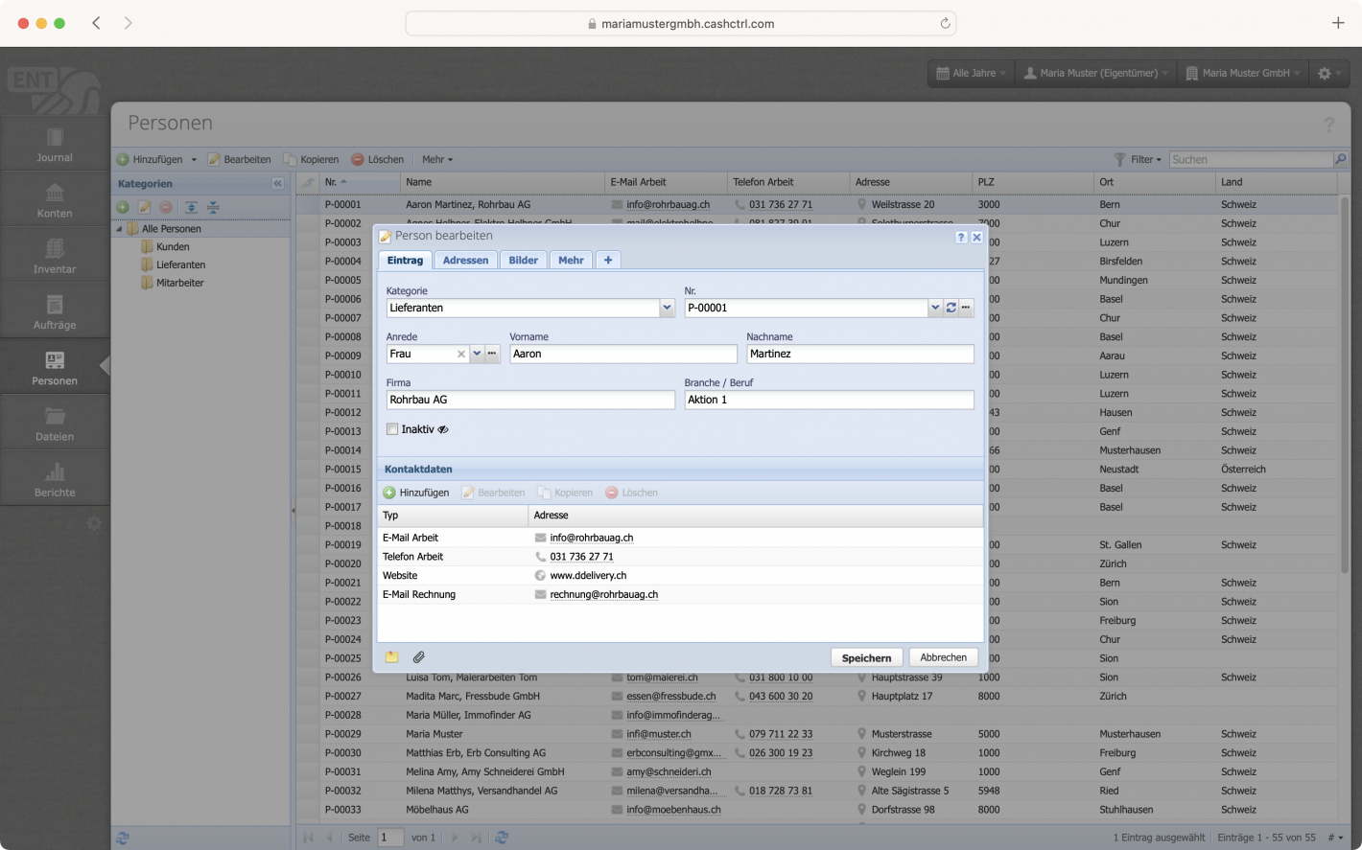Open the Kategorie dropdown showing Lieferanten
The width and height of the screenshot is (1362, 850).
click(667, 307)
